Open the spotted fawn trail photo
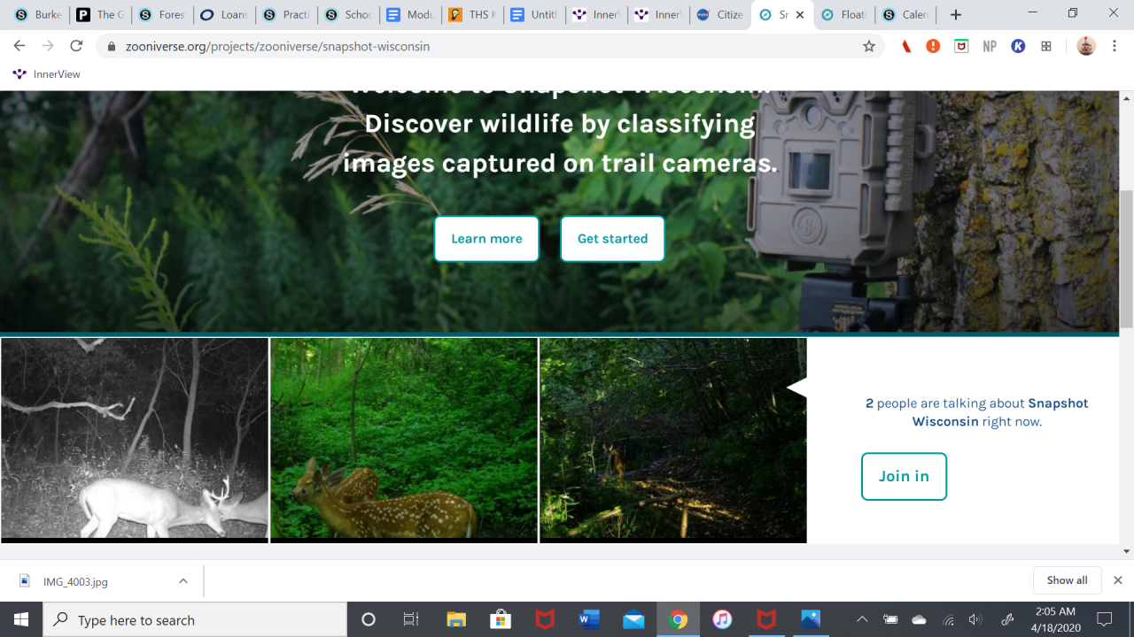This screenshot has height=637, width=1134. (404, 440)
